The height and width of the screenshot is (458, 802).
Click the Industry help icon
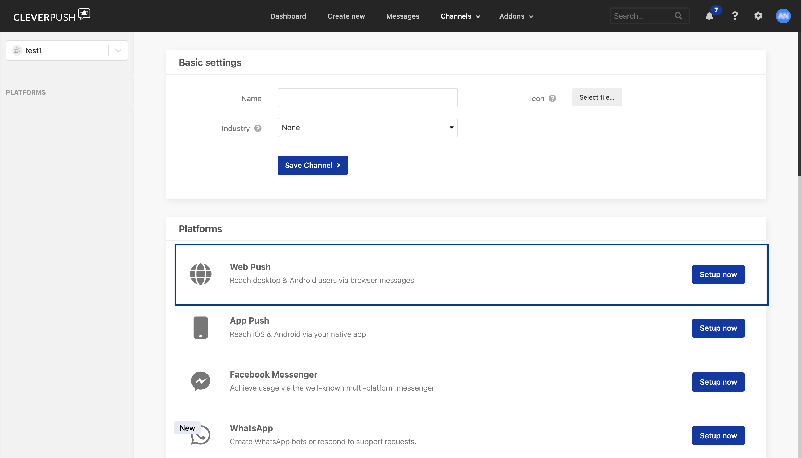tap(258, 128)
